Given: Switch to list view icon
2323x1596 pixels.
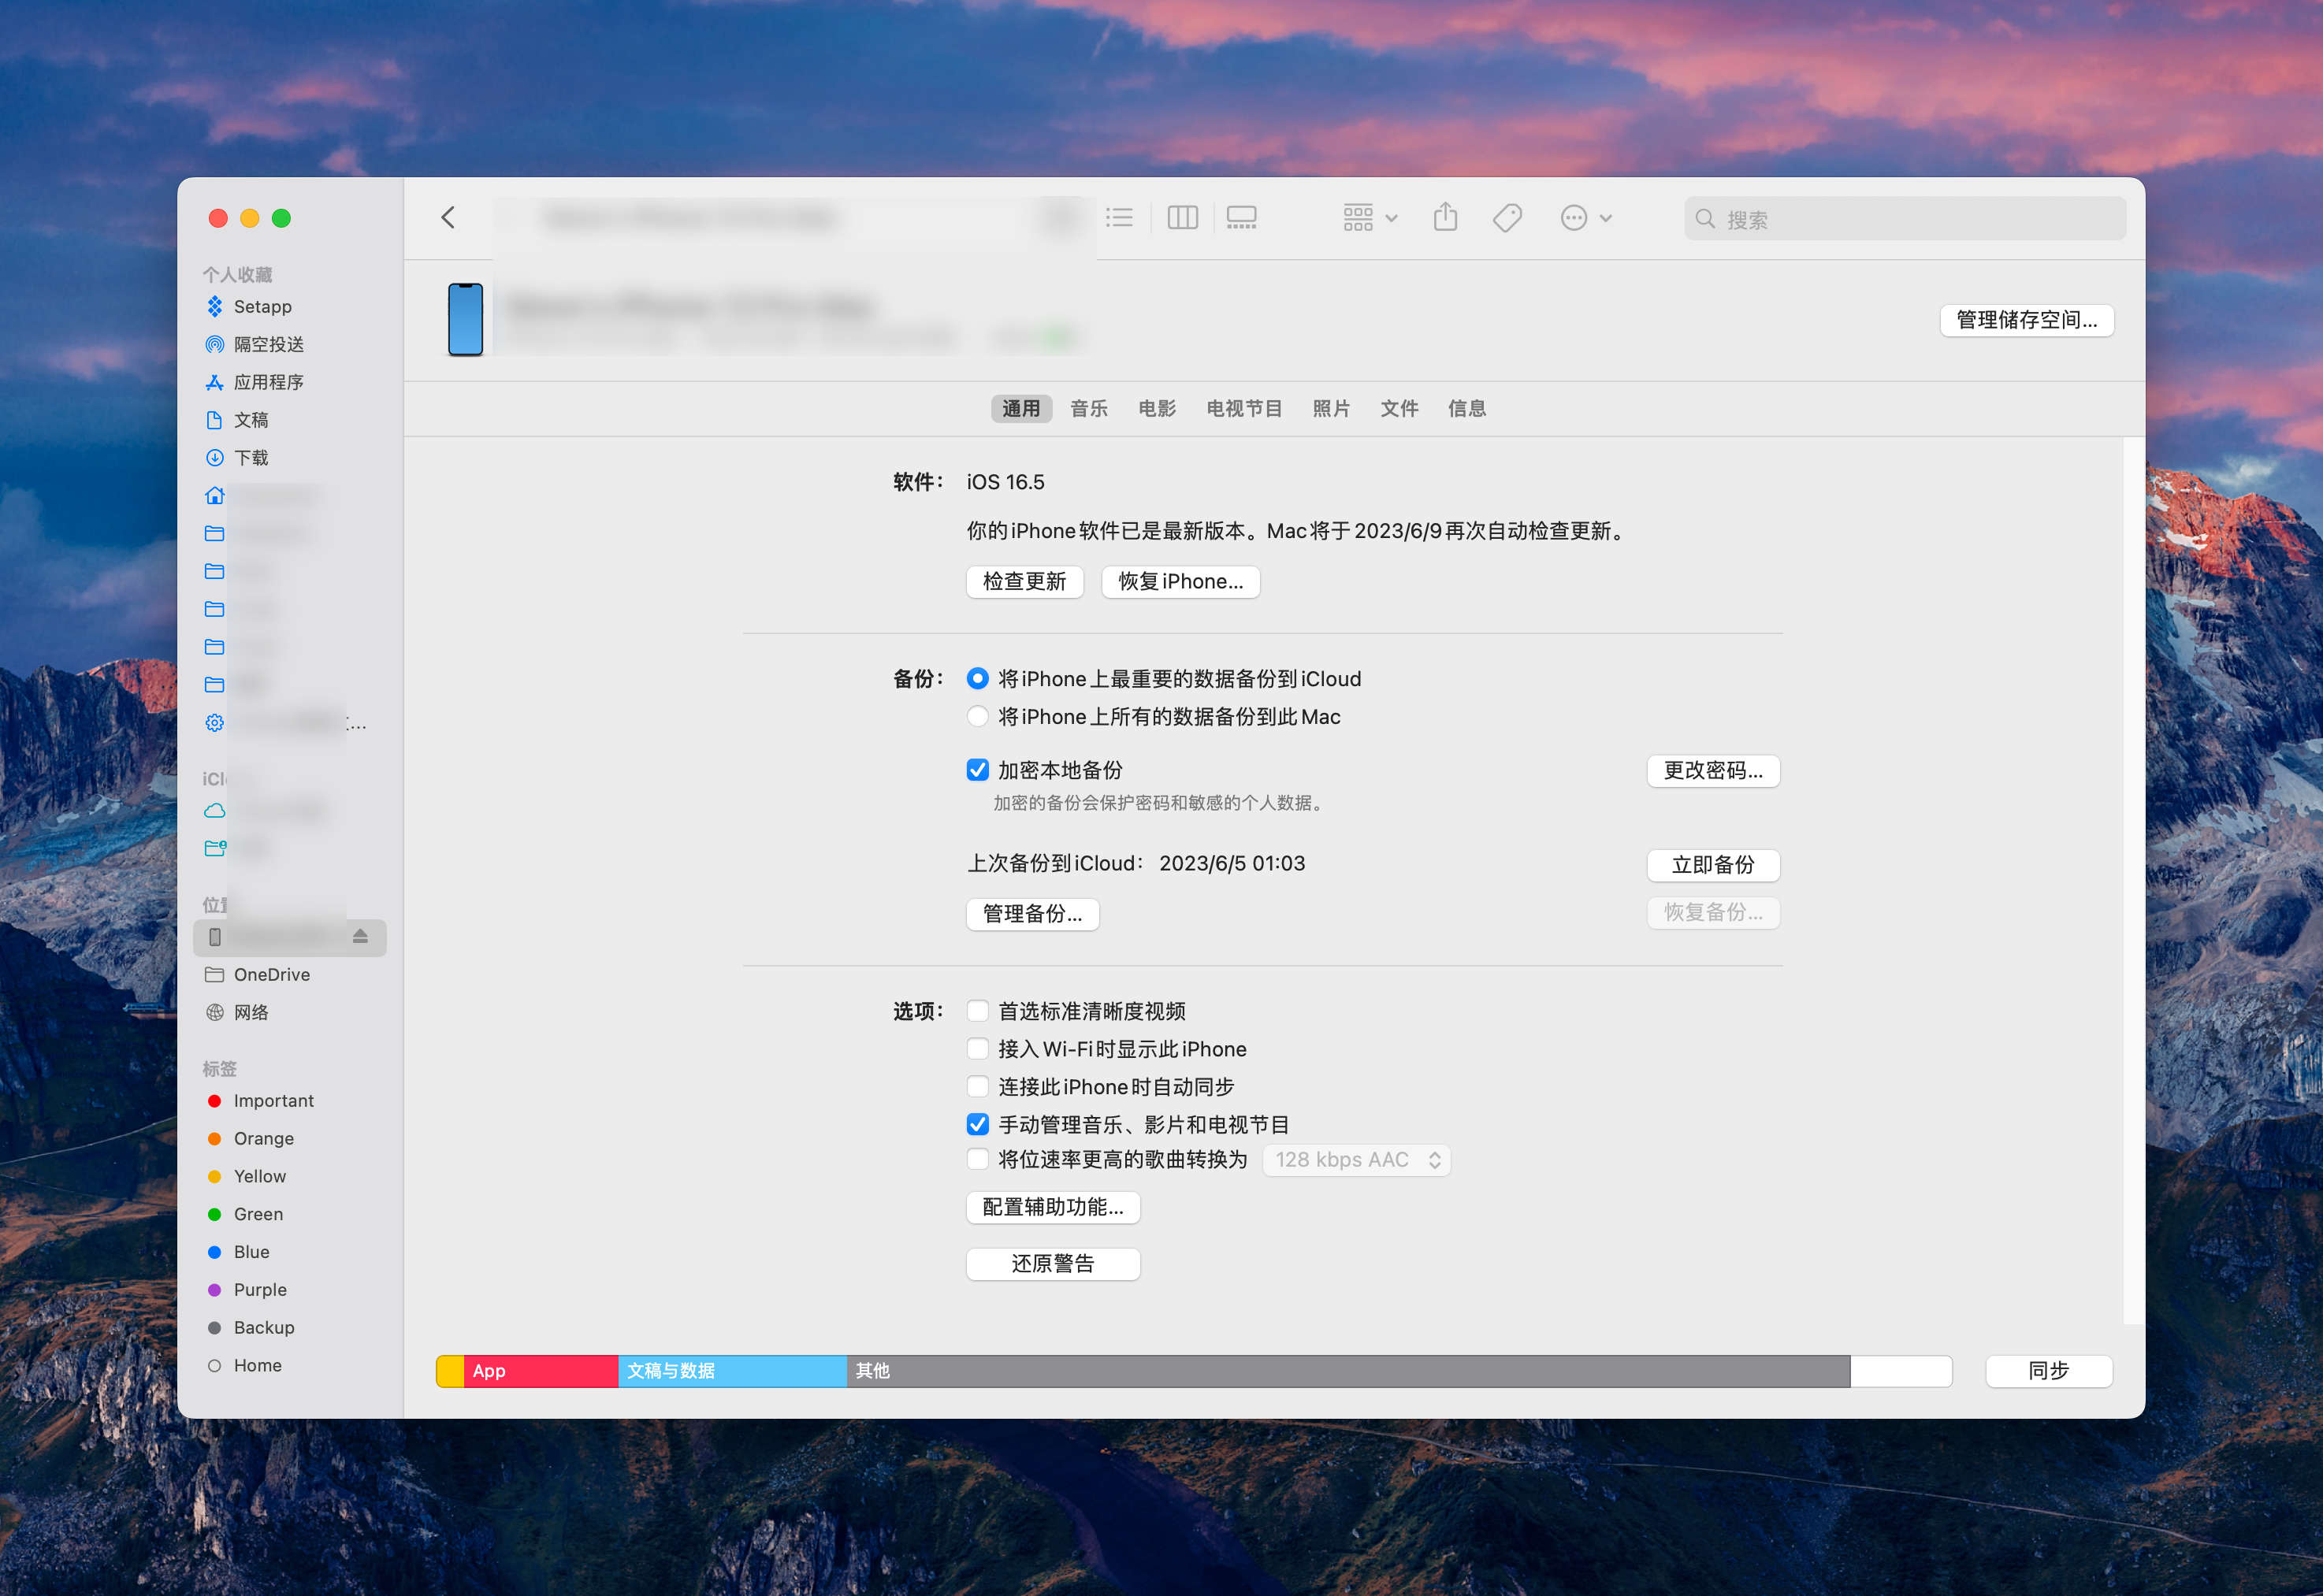Looking at the screenshot, I should click(x=1119, y=217).
